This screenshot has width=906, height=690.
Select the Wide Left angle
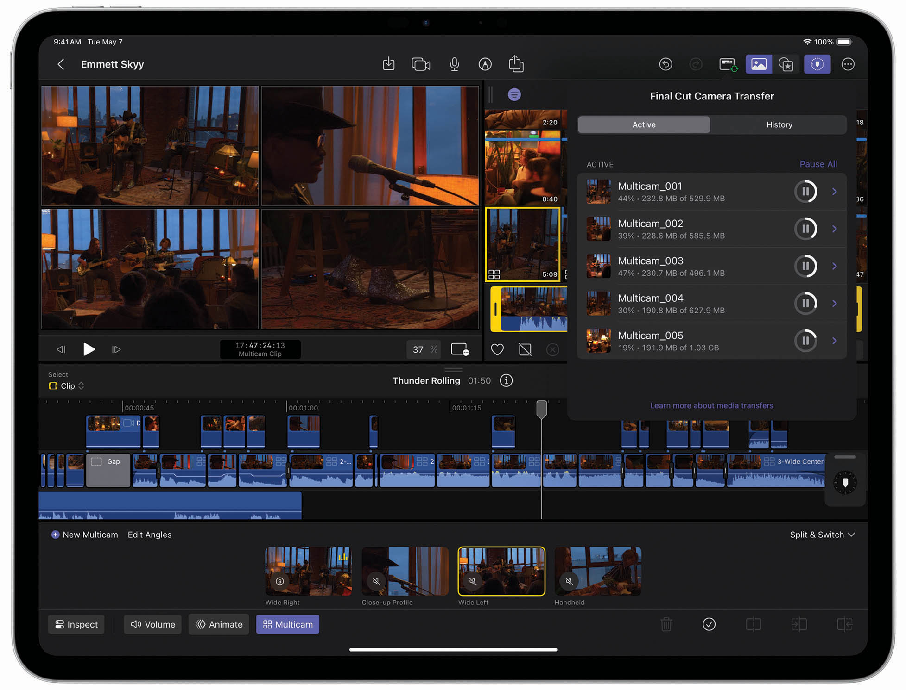click(x=501, y=571)
